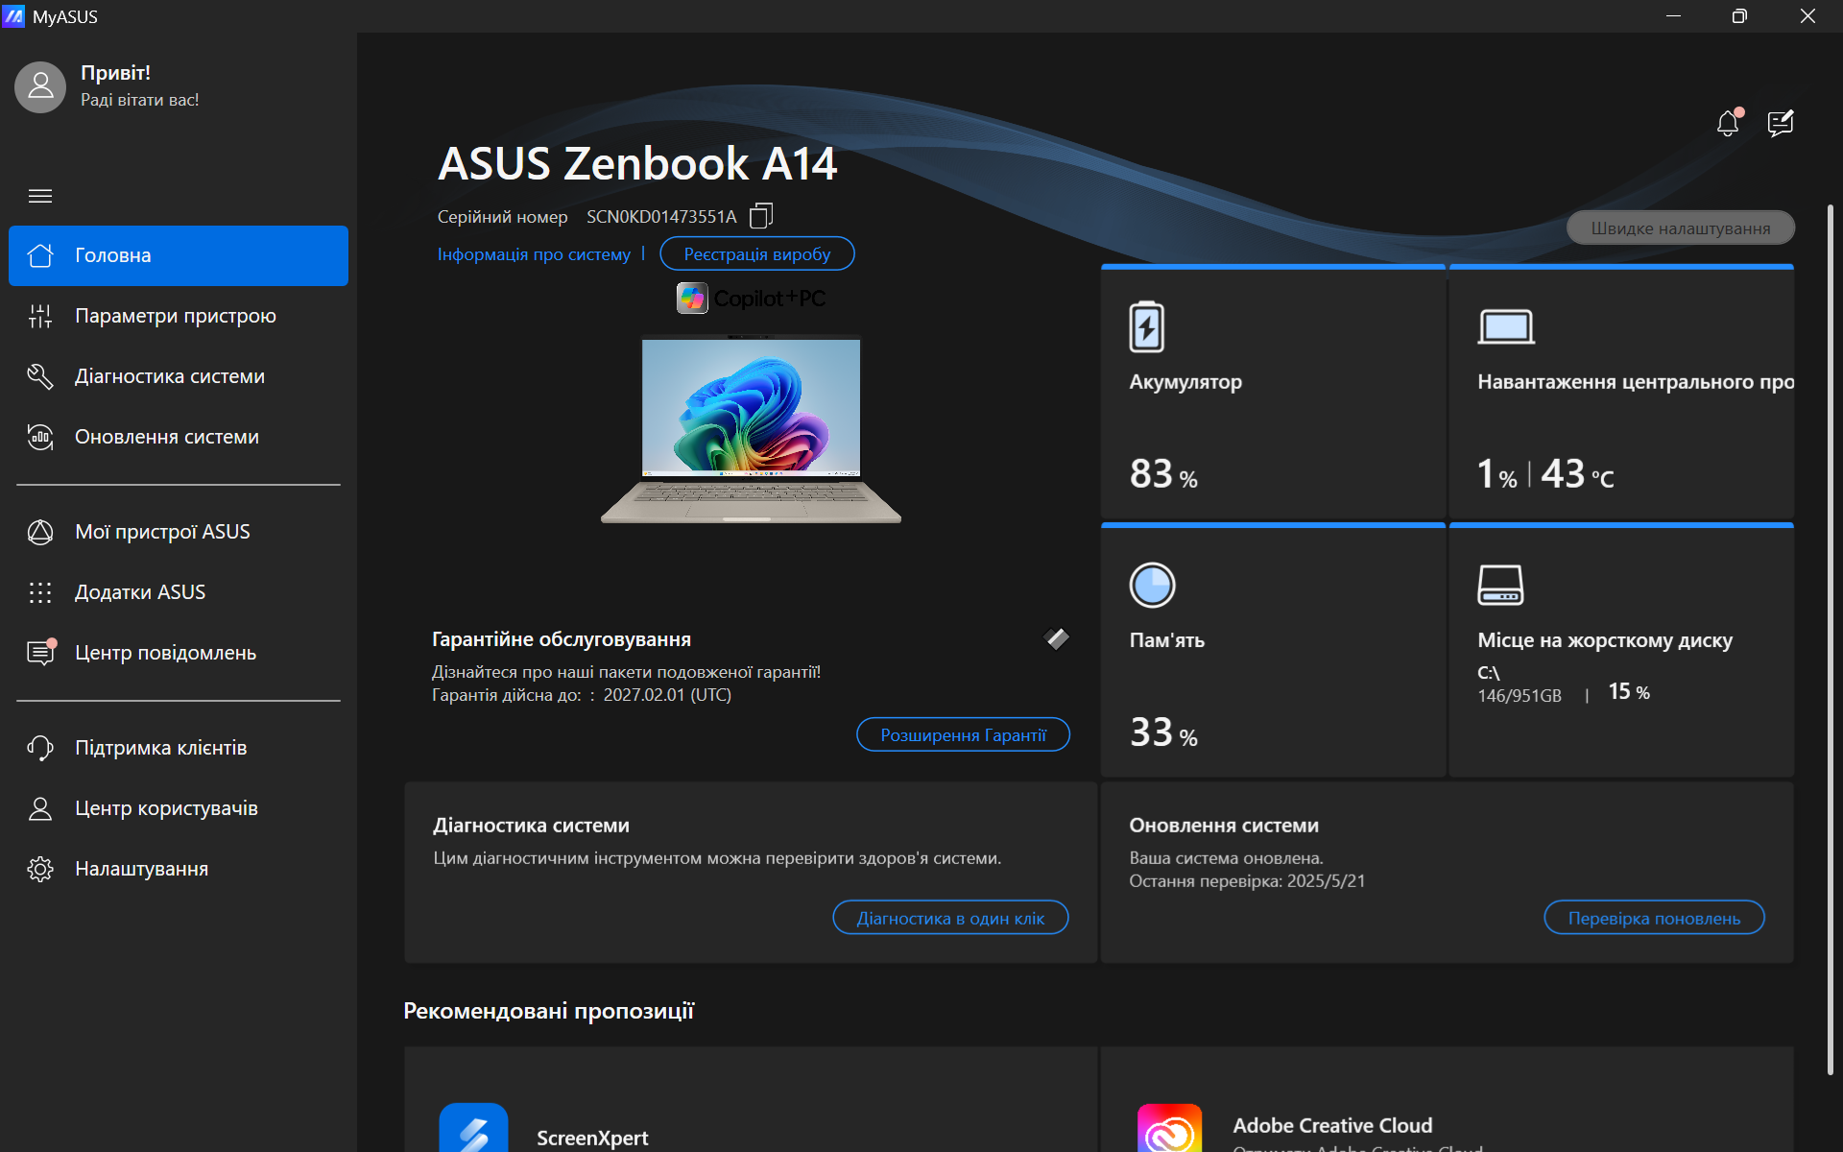Click the Розширення Гарантії button
The height and width of the screenshot is (1152, 1843).
coord(963,735)
